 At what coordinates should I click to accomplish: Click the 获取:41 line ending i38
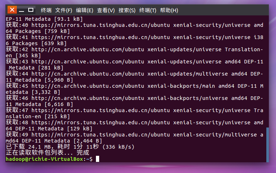135,37
